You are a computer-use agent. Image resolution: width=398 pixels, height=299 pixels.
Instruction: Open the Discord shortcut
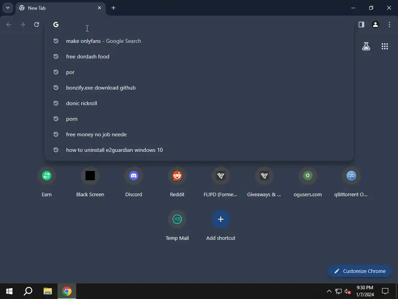tap(134, 182)
